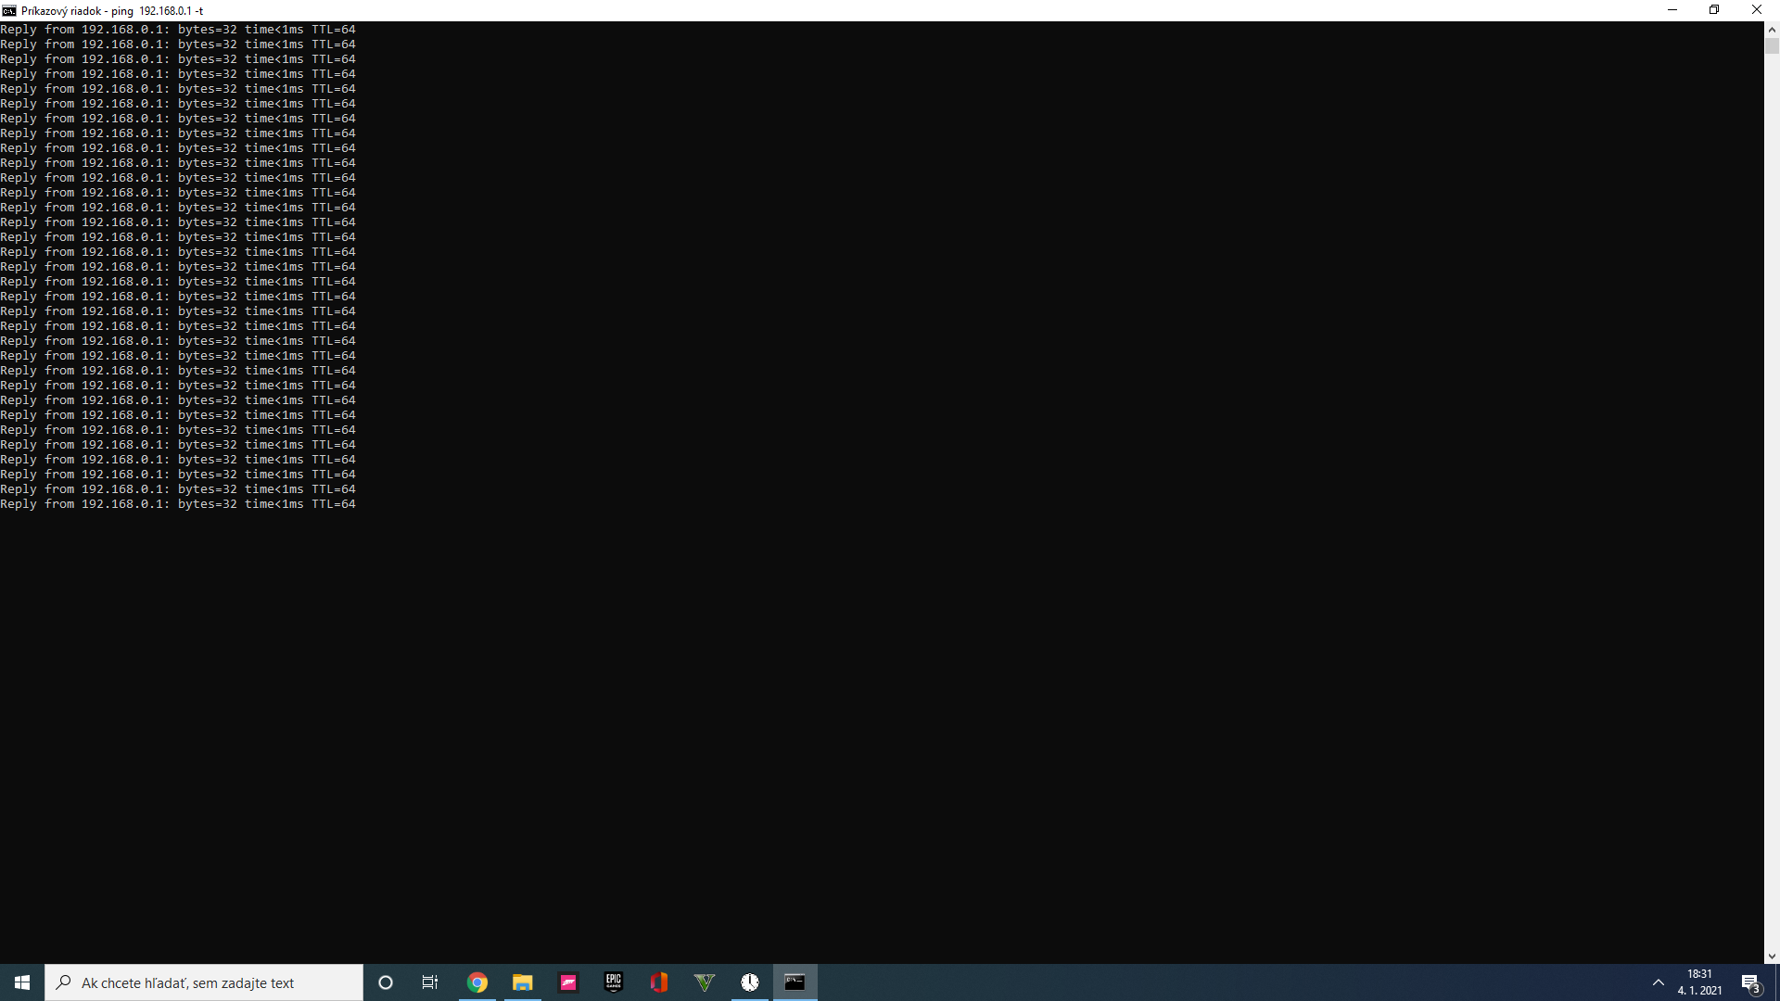The width and height of the screenshot is (1780, 1001).
Task: Open Epic Games Launcher from the taskbar
Action: [614, 982]
